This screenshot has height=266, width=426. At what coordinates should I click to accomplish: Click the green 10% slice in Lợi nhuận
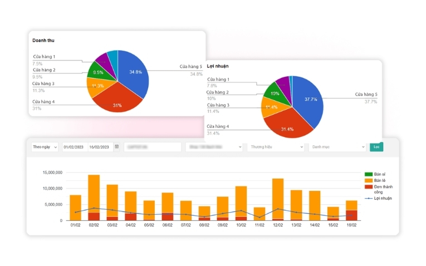tap(273, 92)
